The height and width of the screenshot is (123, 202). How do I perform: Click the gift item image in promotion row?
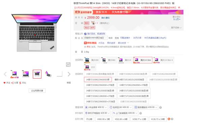pos(93,23)
